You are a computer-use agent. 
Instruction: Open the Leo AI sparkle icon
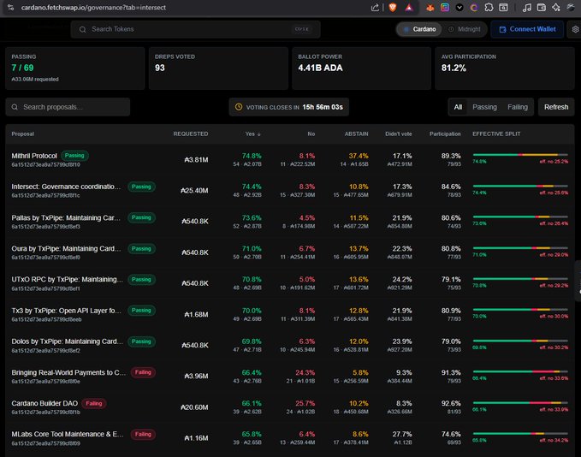click(x=556, y=8)
